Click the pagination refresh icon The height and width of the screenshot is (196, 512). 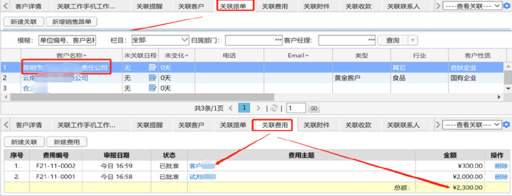pyautogui.click(x=273, y=108)
